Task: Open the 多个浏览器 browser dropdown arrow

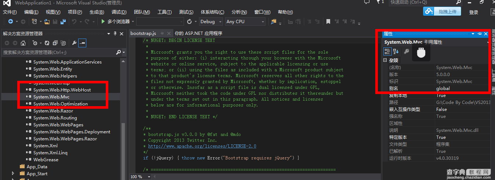Action: [133, 22]
